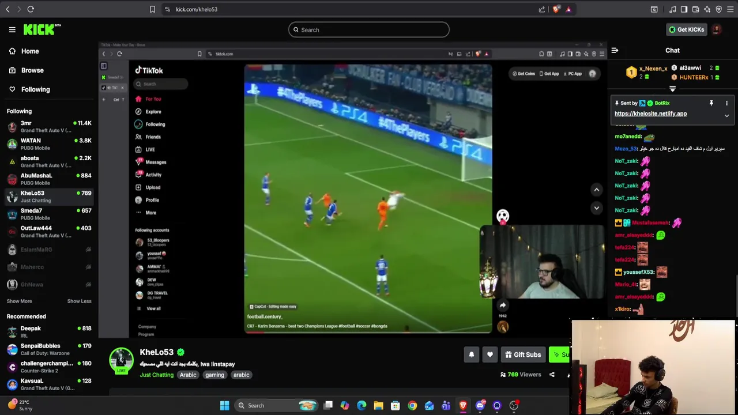738x415 pixels.
Task: Click the x_Nexen_x top gifter name
Action: pos(653,69)
